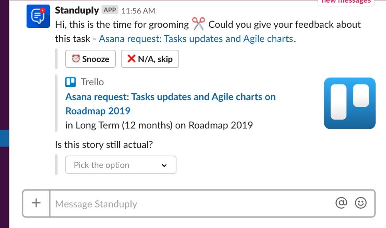
Task: Open the emoji picker smiley icon
Action: click(x=361, y=203)
